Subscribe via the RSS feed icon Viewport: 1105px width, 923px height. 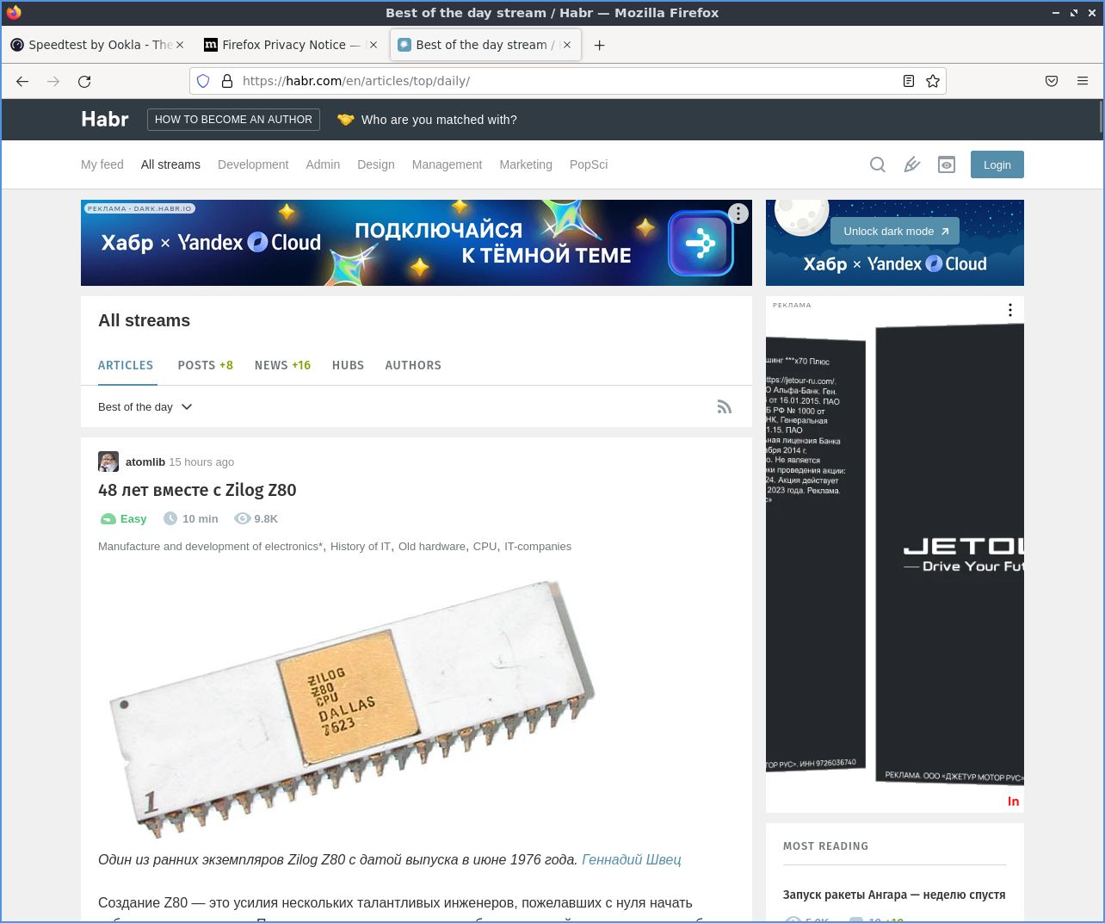[725, 406]
